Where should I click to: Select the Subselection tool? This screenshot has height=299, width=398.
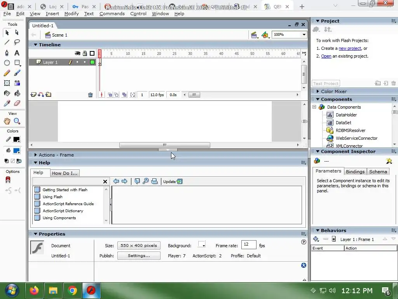(17, 32)
